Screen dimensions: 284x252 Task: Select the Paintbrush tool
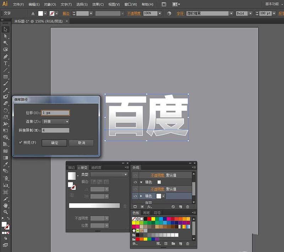5,83
